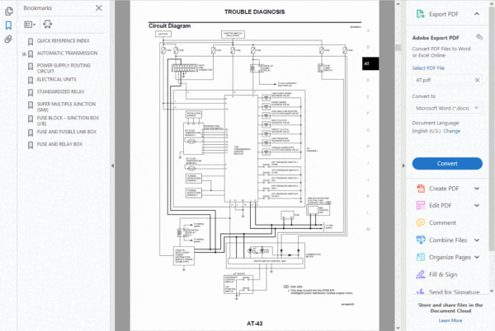Click Change document language link
This screenshot has width=495, height=331.
pos(451,131)
